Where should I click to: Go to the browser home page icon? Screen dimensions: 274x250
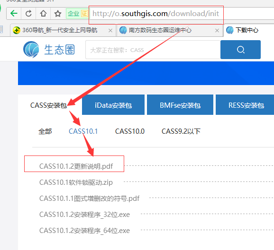click(43, 13)
